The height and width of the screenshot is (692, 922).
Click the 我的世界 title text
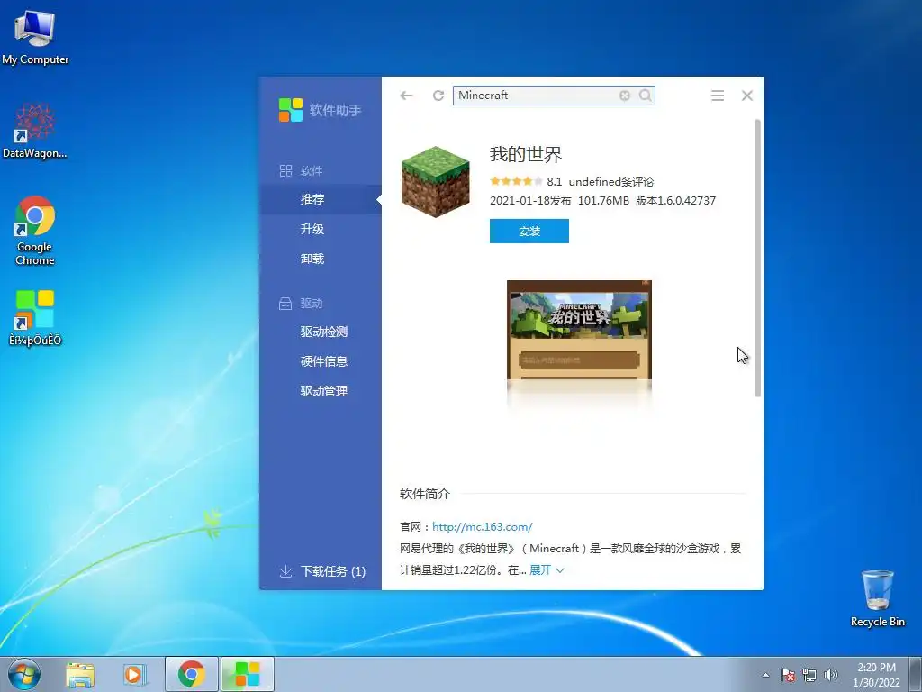(x=526, y=155)
